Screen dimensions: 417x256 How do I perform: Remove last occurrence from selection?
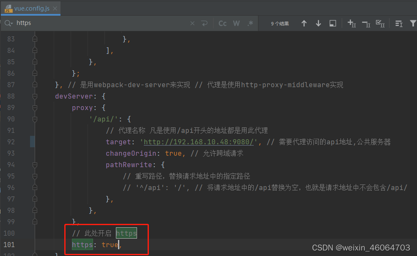coord(366,24)
